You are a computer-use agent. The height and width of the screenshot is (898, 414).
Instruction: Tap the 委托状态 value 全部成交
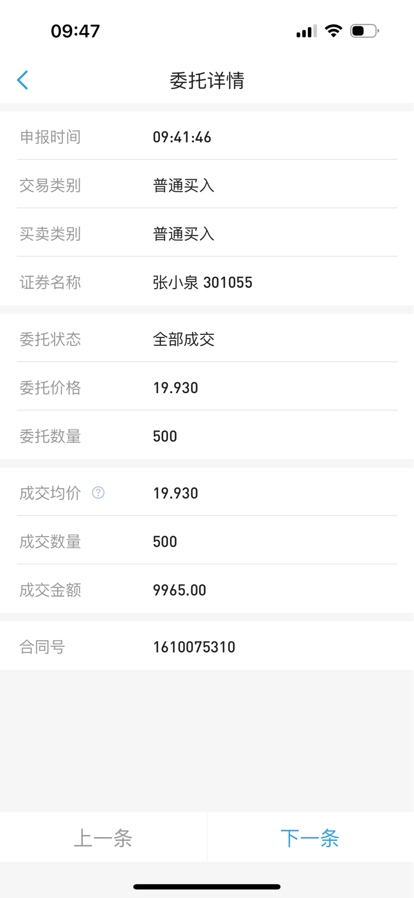tap(184, 339)
